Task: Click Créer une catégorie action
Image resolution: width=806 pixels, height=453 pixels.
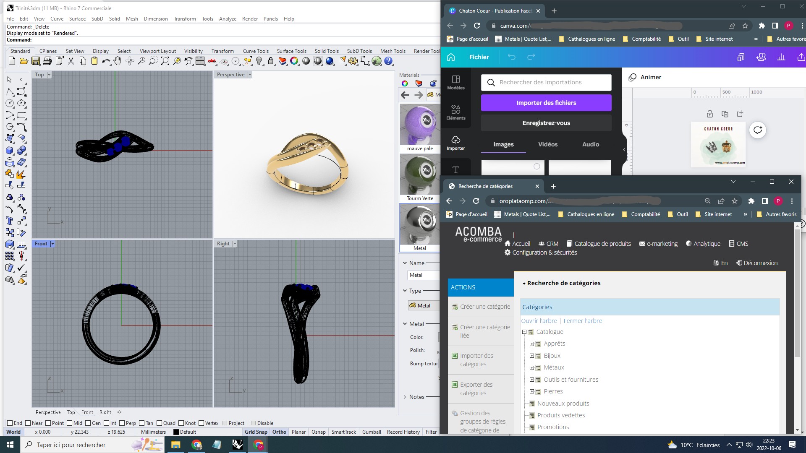Action: click(x=481, y=307)
